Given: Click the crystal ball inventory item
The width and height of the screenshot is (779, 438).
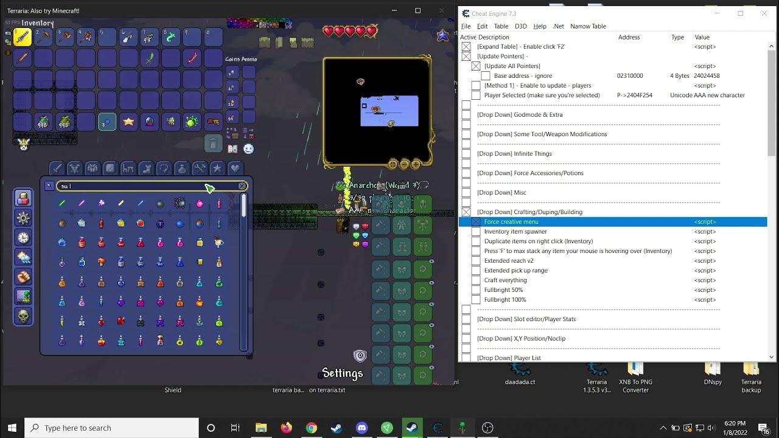Looking at the screenshot, I should click(x=150, y=122).
